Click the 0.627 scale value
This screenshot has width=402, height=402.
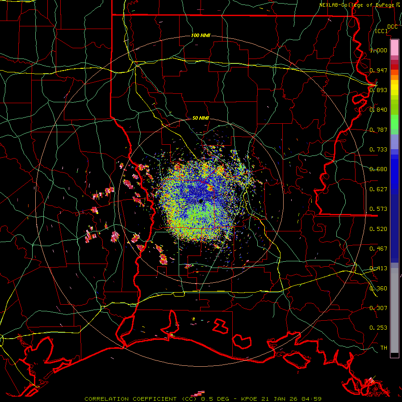pos(378,189)
